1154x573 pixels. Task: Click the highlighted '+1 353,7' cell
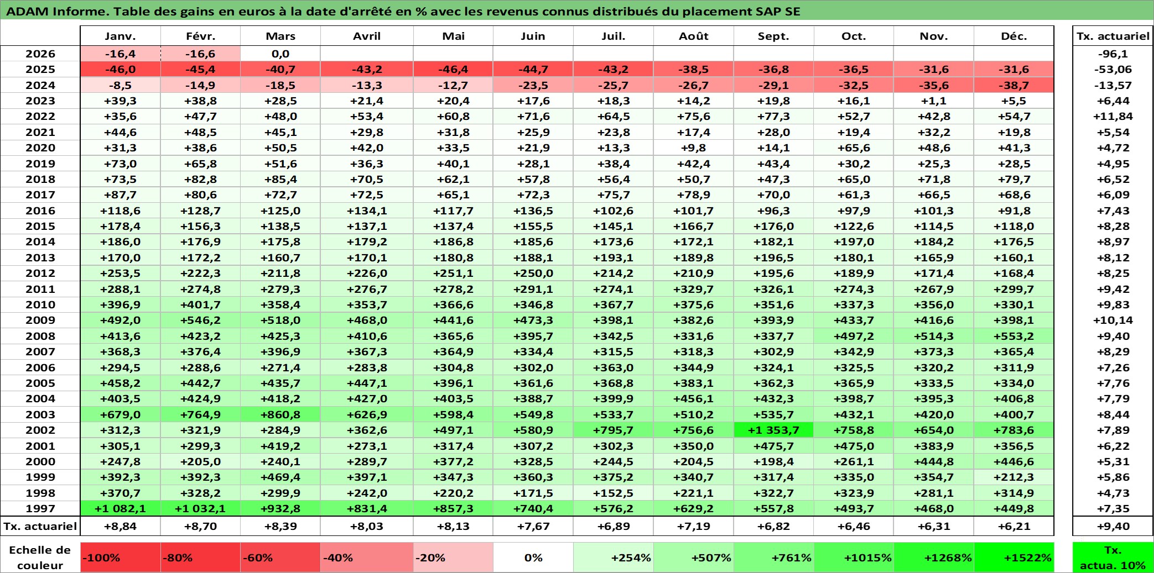pos(773,430)
